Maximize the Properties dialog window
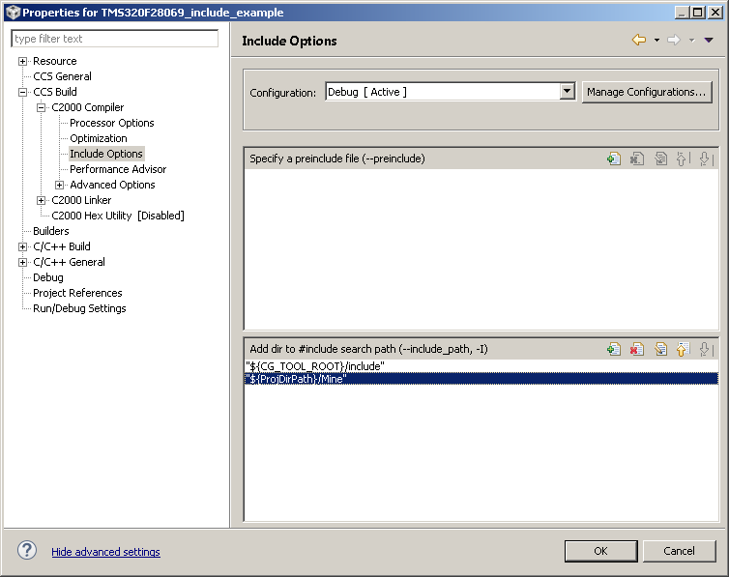 click(x=698, y=12)
